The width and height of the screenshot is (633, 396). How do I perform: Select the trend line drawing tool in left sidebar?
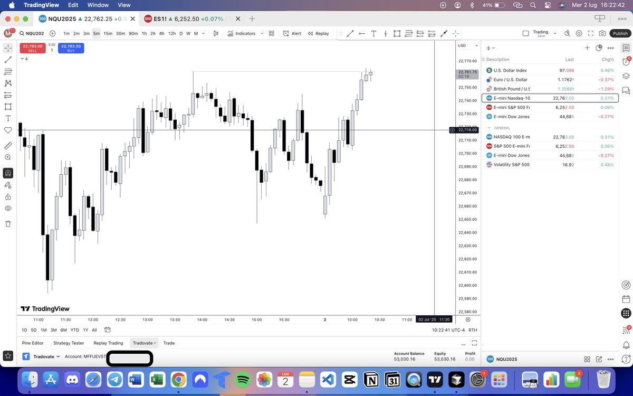pos(8,60)
